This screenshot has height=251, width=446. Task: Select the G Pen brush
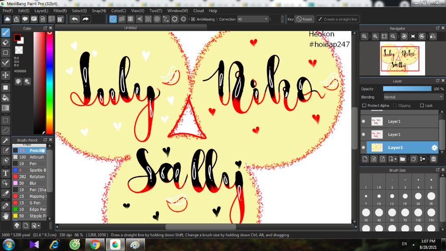(x=30, y=203)
